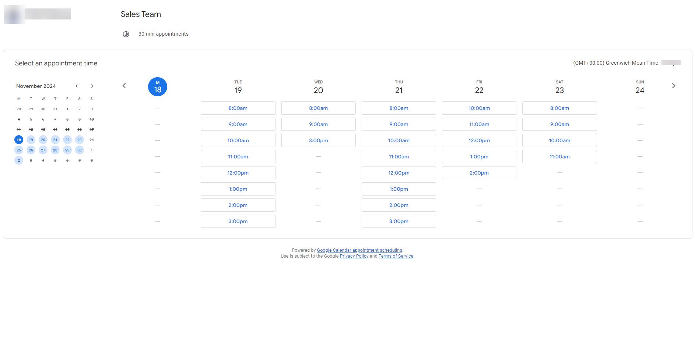Book the 3:00pm slot on Wednesday 20
The width and height of the screenshot is (695, 344).
click(x=318, y=140)
